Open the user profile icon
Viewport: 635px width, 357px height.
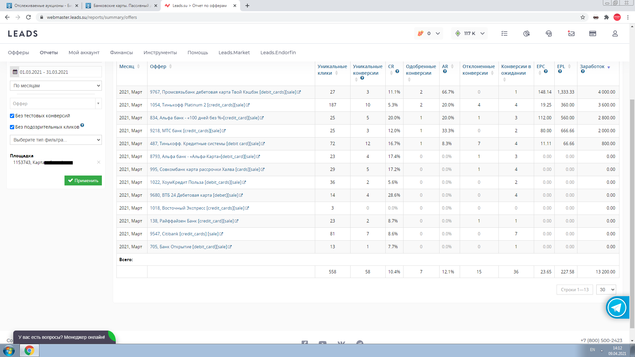pyautogui.click(x=615, y=33)
